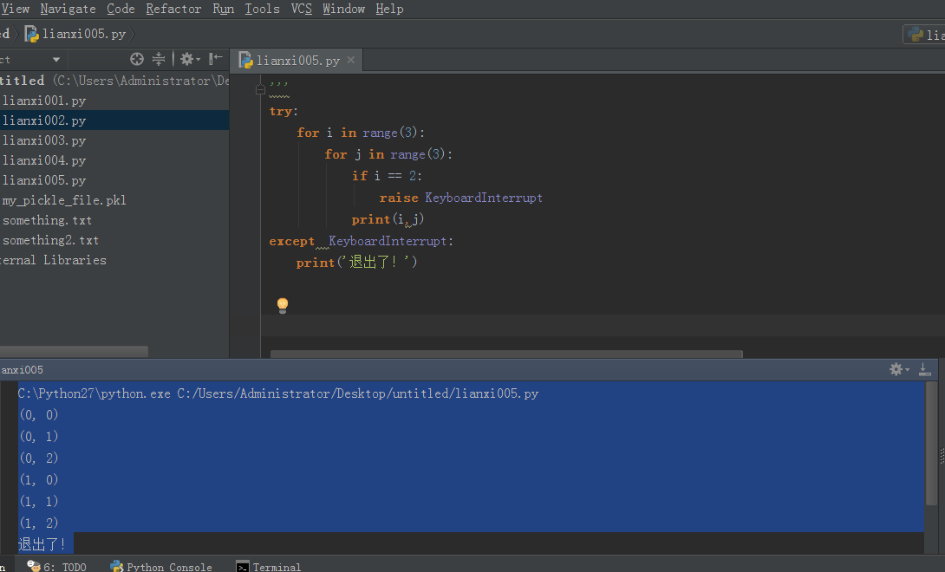Open the run configuration dropdown at top right
This screenshot has width=945, height=572.
(x=924, y=35)
